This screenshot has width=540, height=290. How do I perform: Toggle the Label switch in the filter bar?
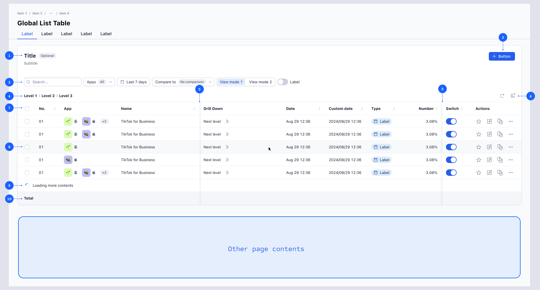pos(283,82)
